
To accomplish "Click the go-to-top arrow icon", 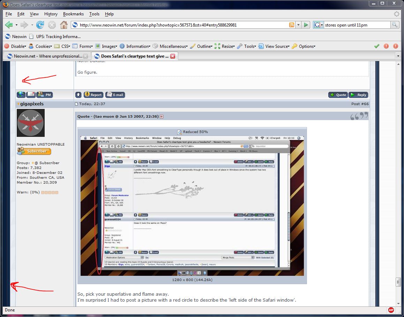I will tap(78, 95).
